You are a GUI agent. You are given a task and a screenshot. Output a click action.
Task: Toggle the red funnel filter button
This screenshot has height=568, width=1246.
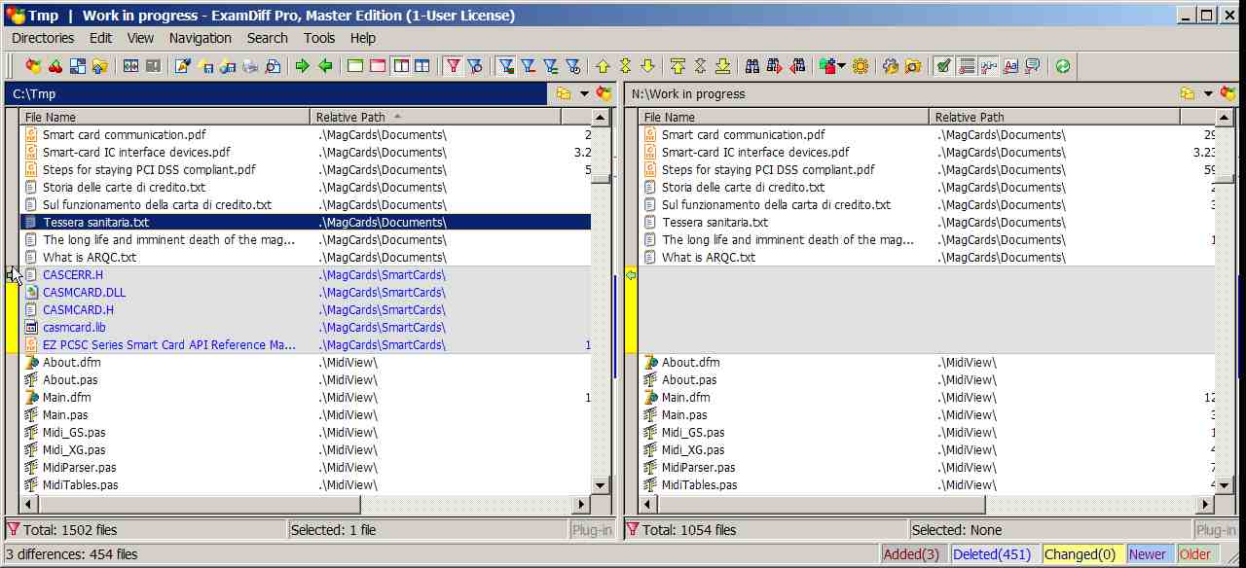453,66
